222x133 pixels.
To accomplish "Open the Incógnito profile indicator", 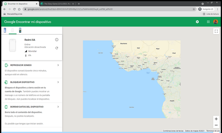I will (x=206, y=9).
